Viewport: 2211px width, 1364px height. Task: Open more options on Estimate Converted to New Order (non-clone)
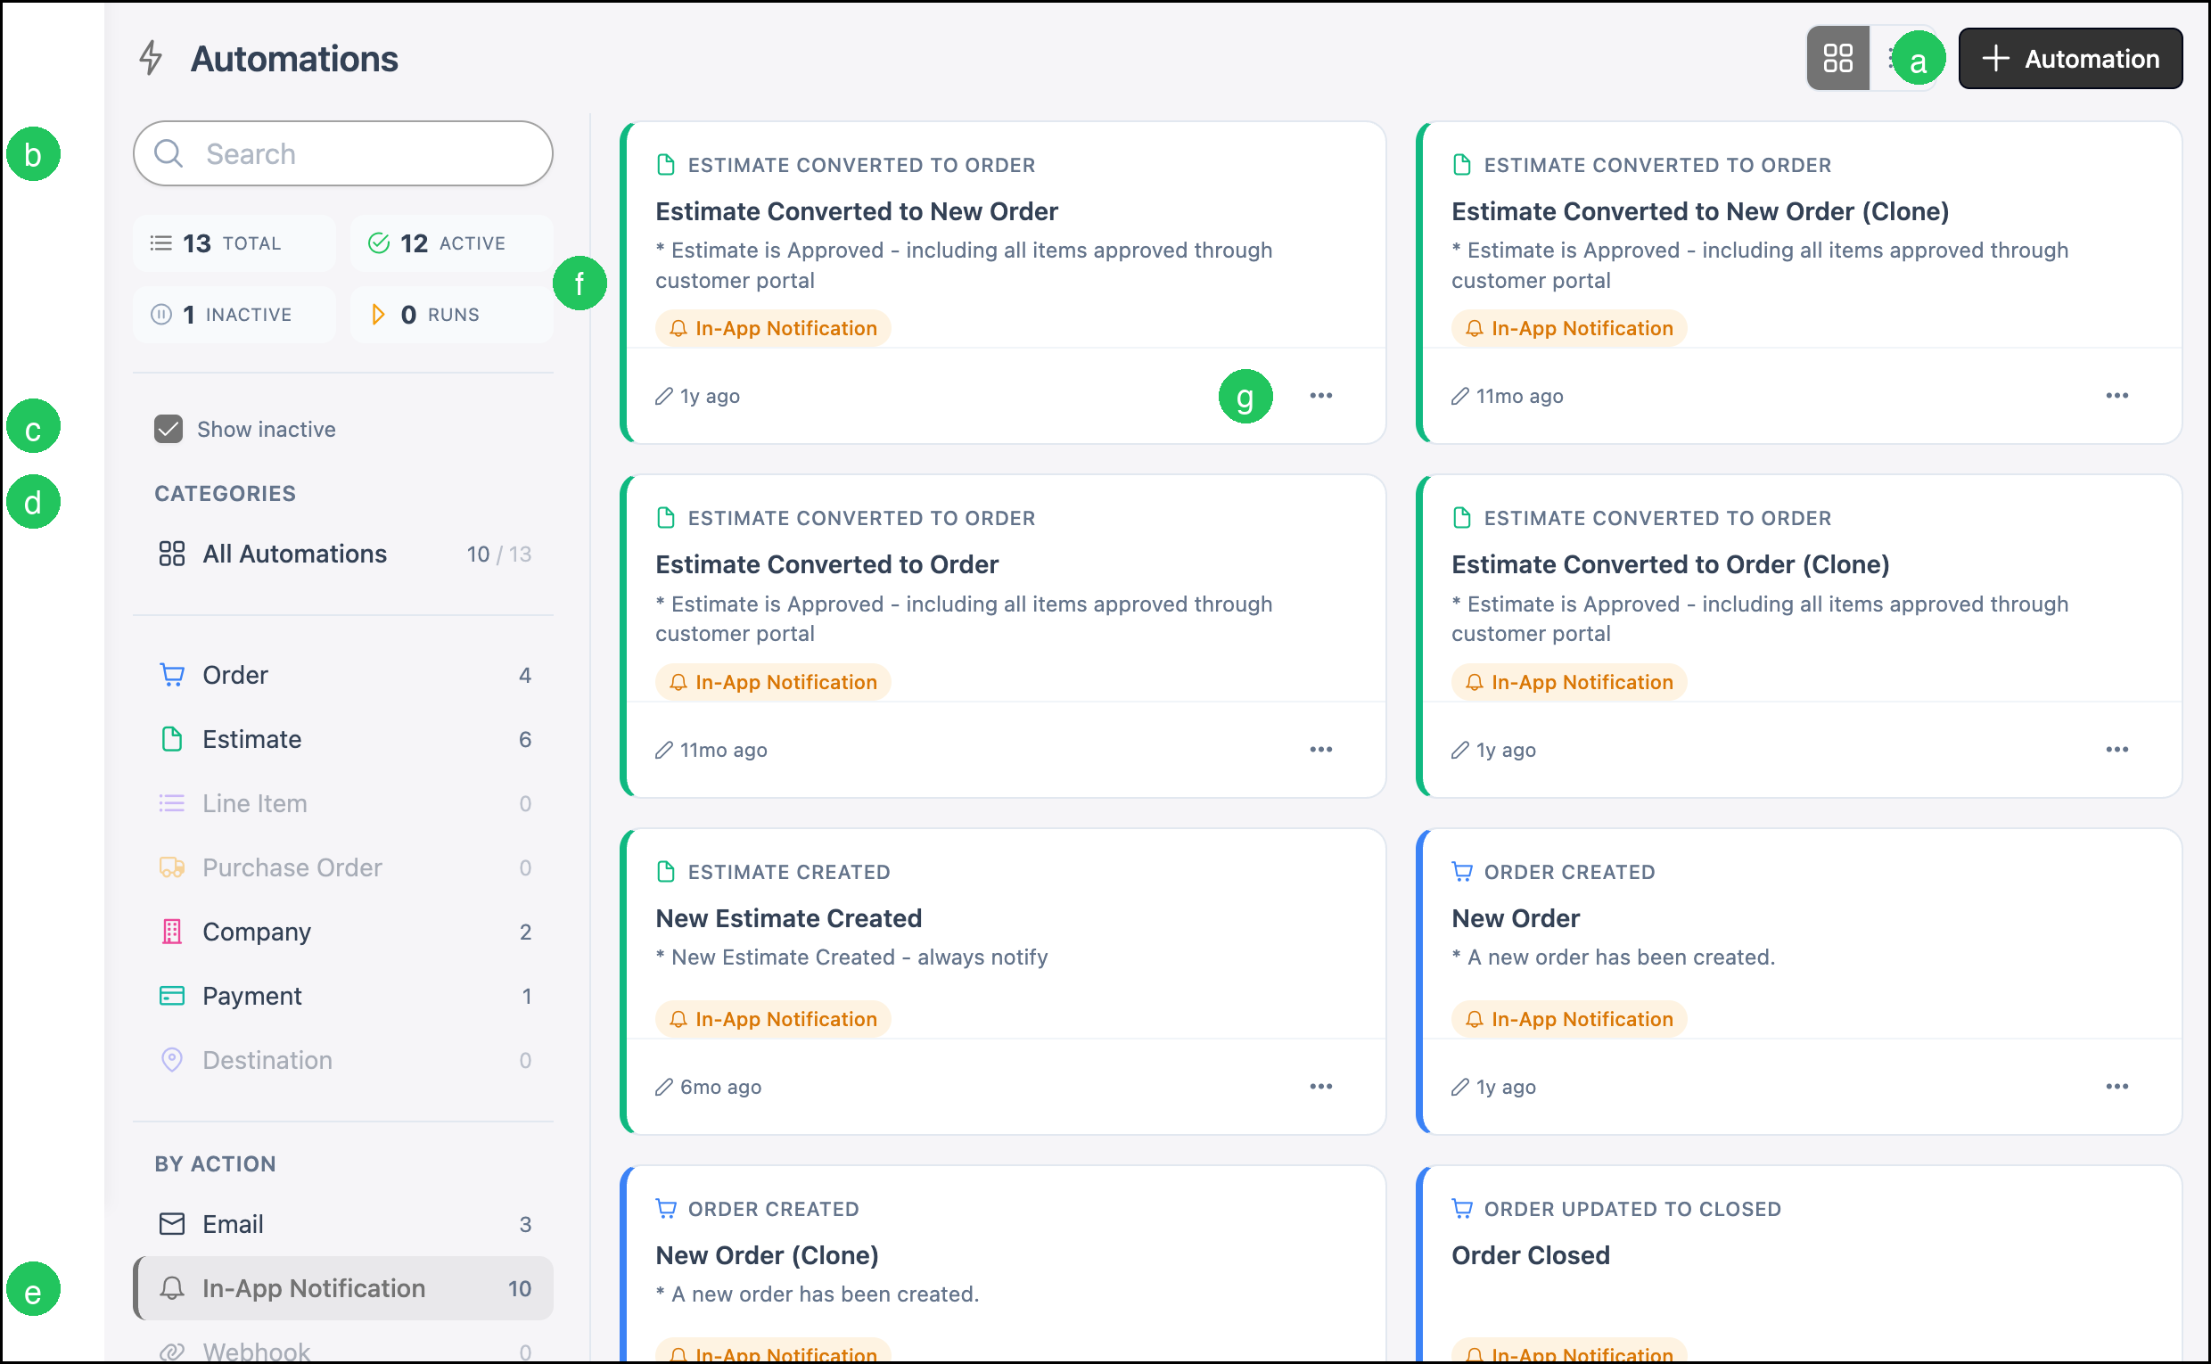click(x=1320, y=395)
